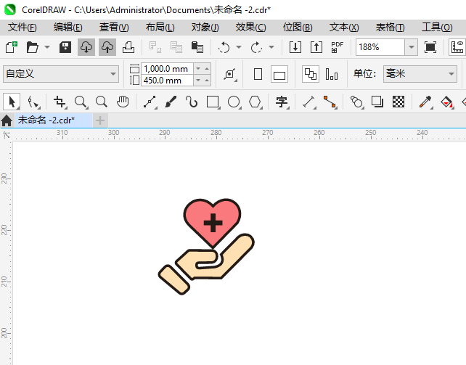Screen dimensions: 466x365
Task: Click the second magnifier icon
Action: (x=102, y=102)
